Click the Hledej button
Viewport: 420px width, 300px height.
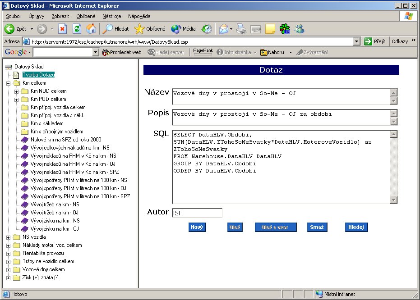(x=356, y=227)
